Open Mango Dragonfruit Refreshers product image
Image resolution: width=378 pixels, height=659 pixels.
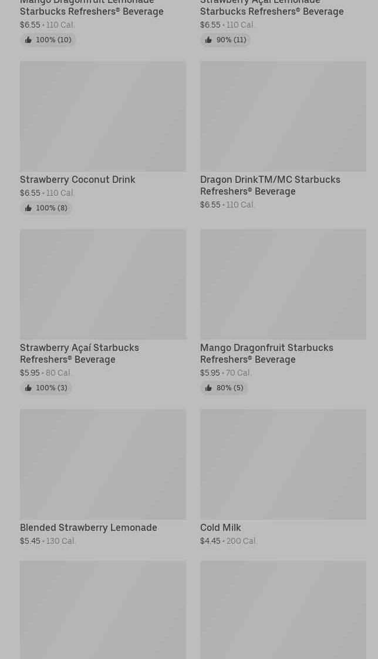pos(283,285)
